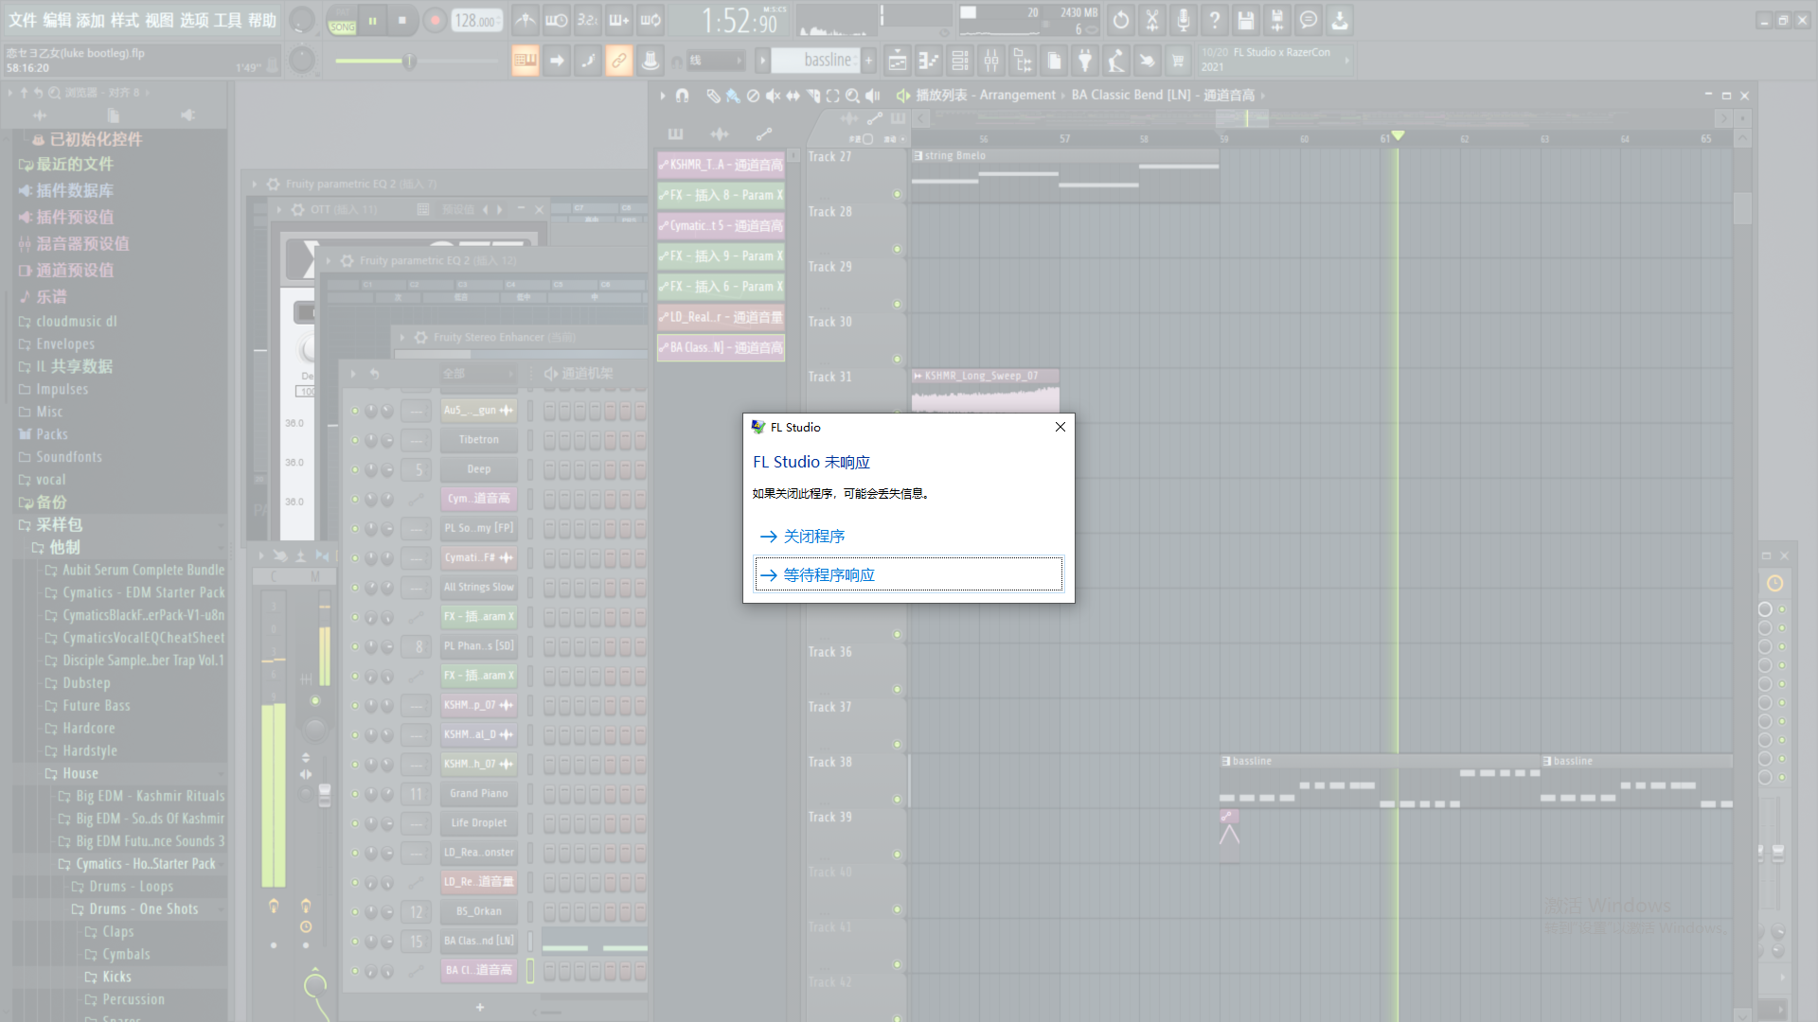Viewport: 1818px width, 1022px height.
Task: Open the content library shopping cart icon
Action: click(x=1178, y=62)
